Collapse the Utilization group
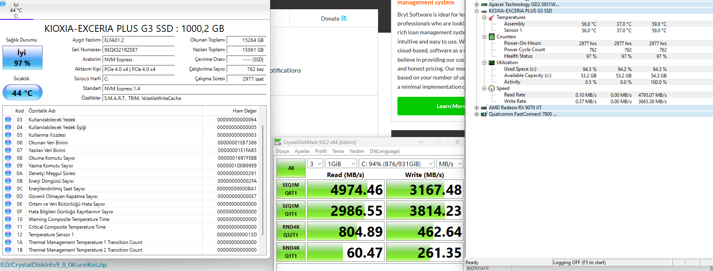 [x=484, y=63]
